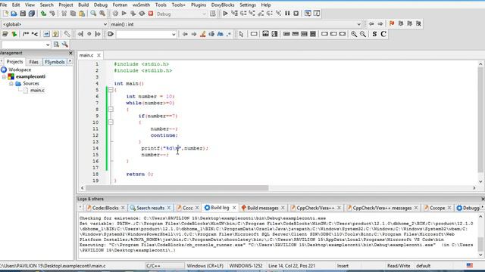Screen dimensions: 485x272
Task: Switch to the Build messages tab
Action: [263, 208]
